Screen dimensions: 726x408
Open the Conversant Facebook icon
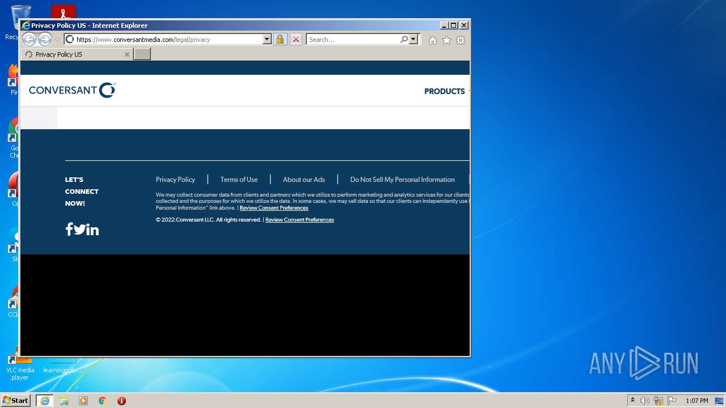[69, 229]
